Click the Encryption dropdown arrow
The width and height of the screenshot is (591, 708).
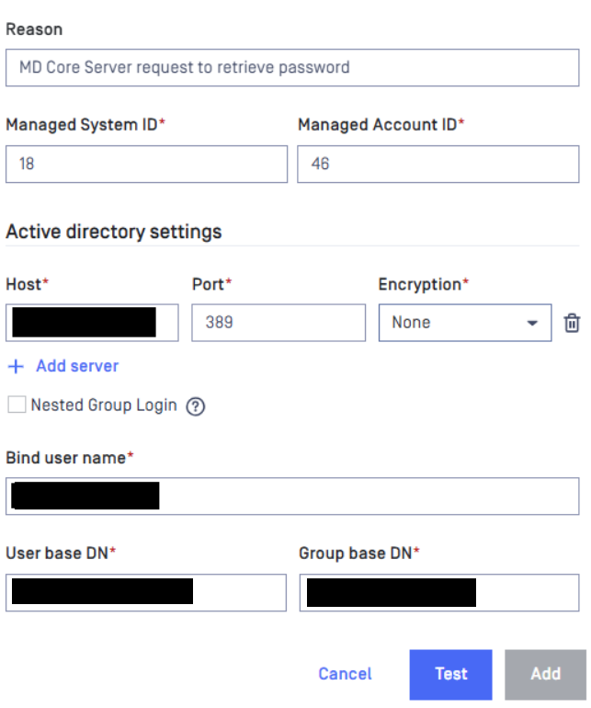tap(532, 324)
